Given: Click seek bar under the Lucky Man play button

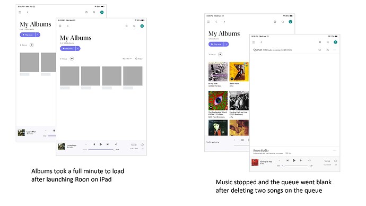Looking at the screenshot, I should (x=101, y=150).
